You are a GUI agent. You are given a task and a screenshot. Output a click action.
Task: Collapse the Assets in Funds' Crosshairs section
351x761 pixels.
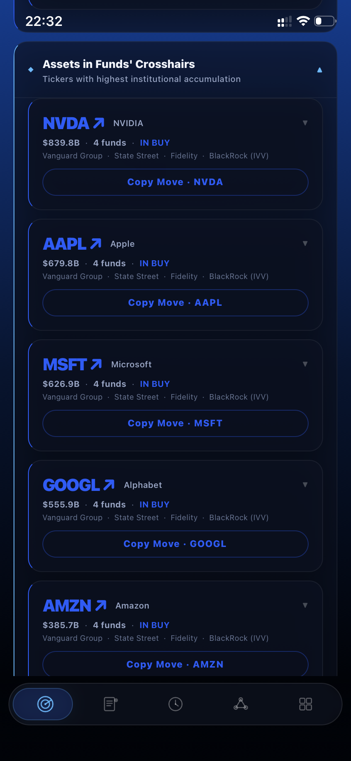320,70
